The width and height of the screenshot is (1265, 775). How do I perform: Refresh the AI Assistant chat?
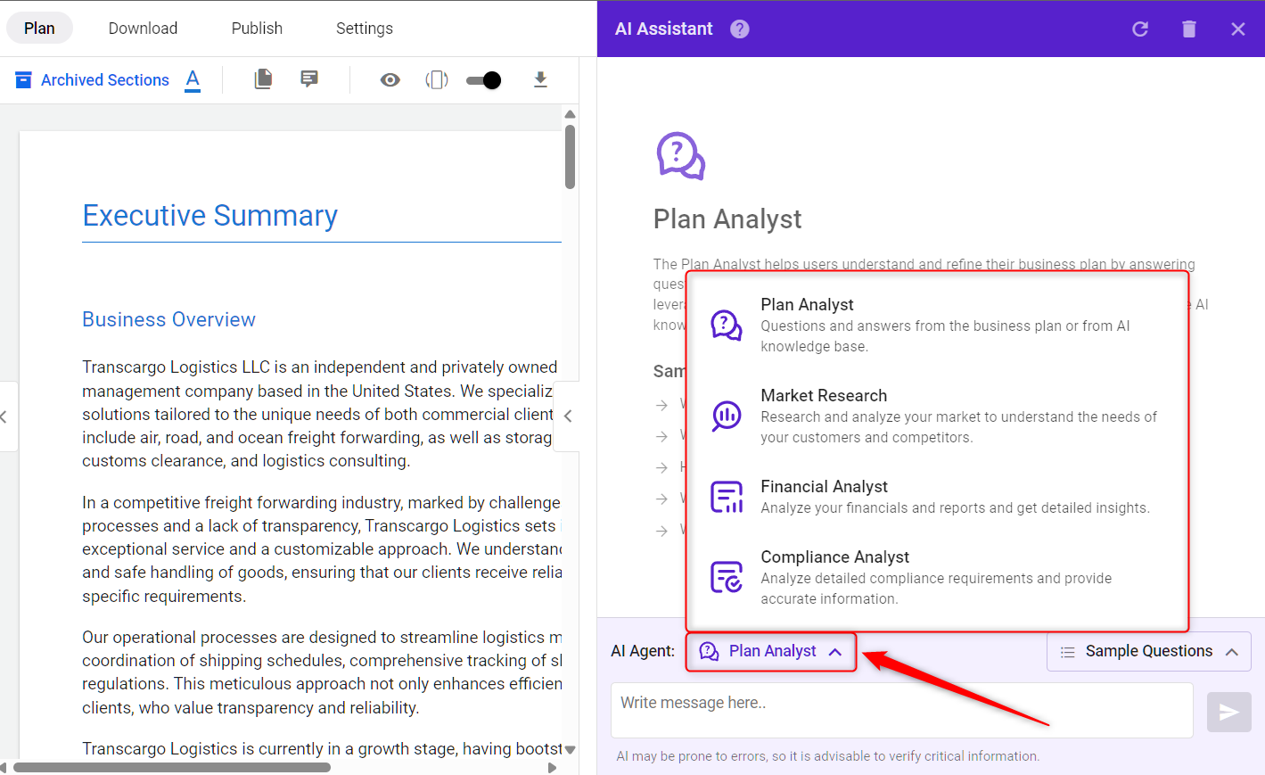1140,29
